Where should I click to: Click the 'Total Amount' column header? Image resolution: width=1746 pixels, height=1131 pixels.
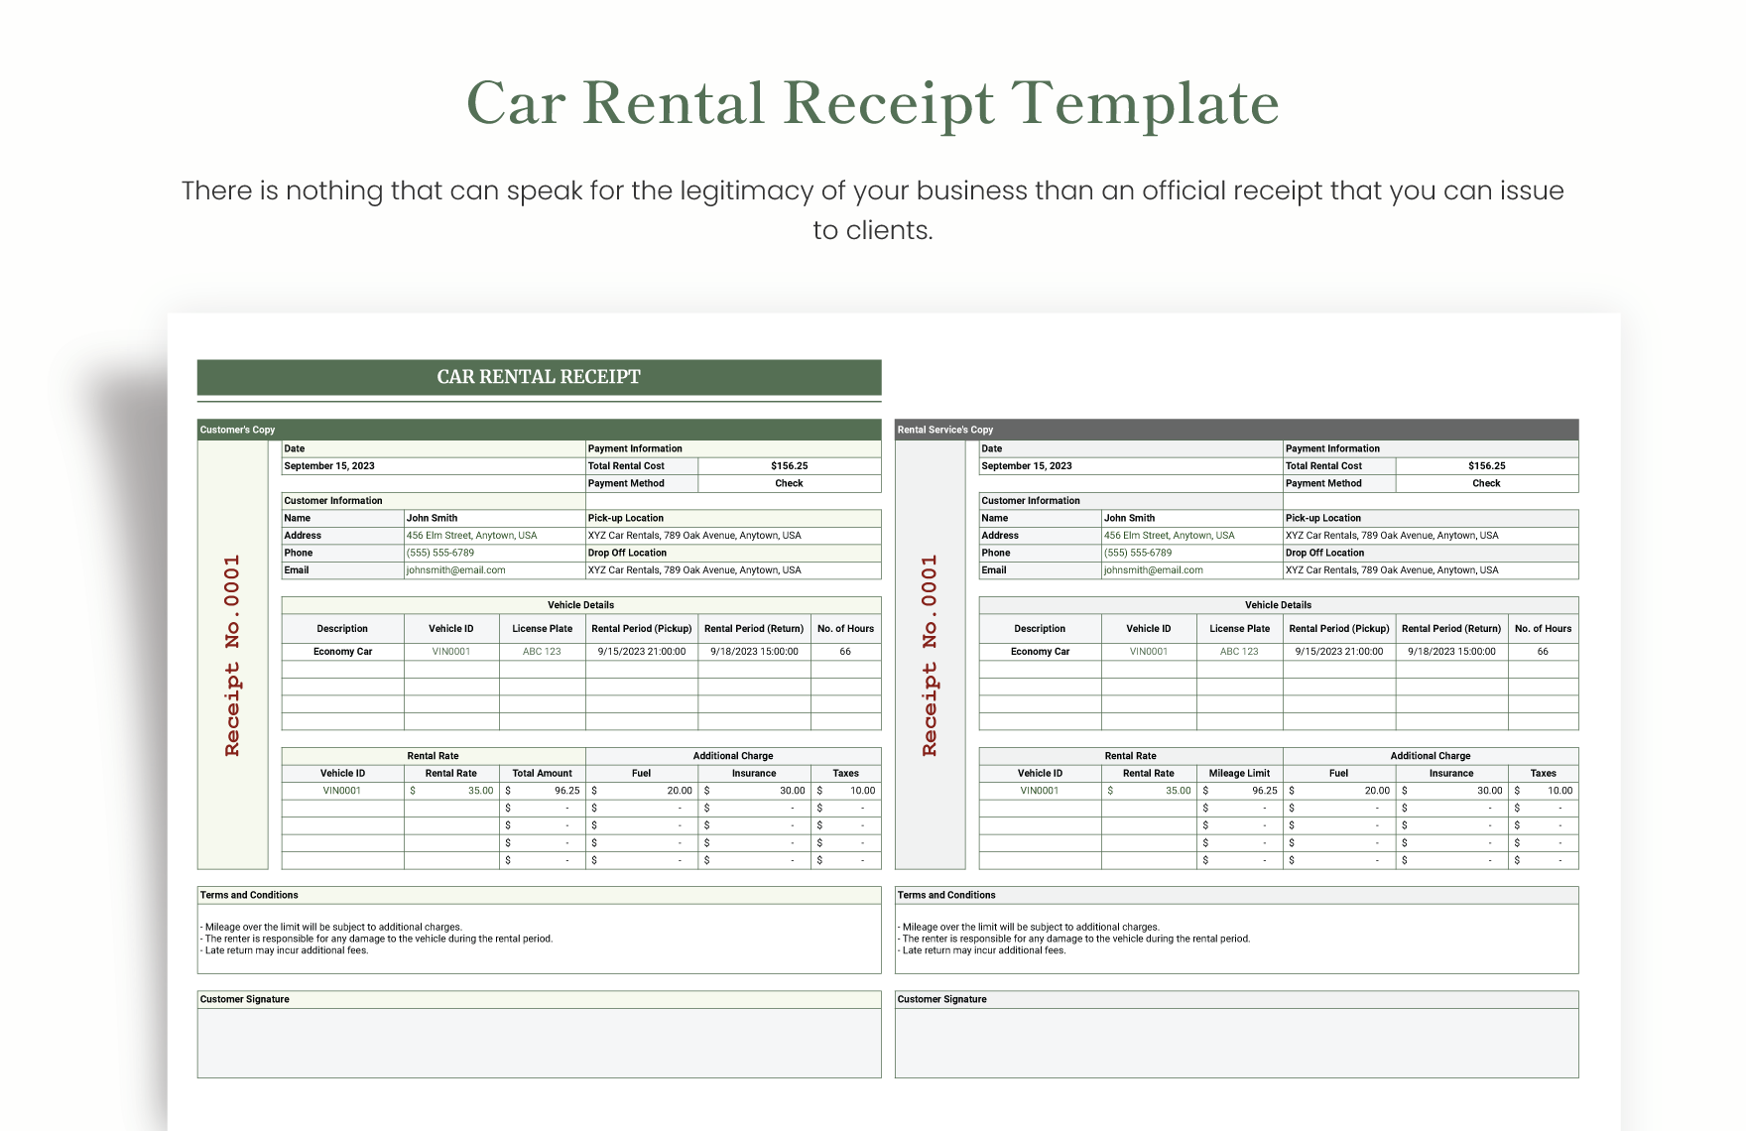click(542, 774)
